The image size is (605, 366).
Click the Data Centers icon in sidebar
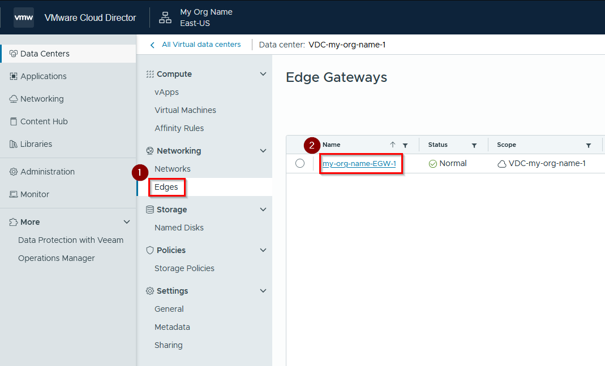point(14,54)
